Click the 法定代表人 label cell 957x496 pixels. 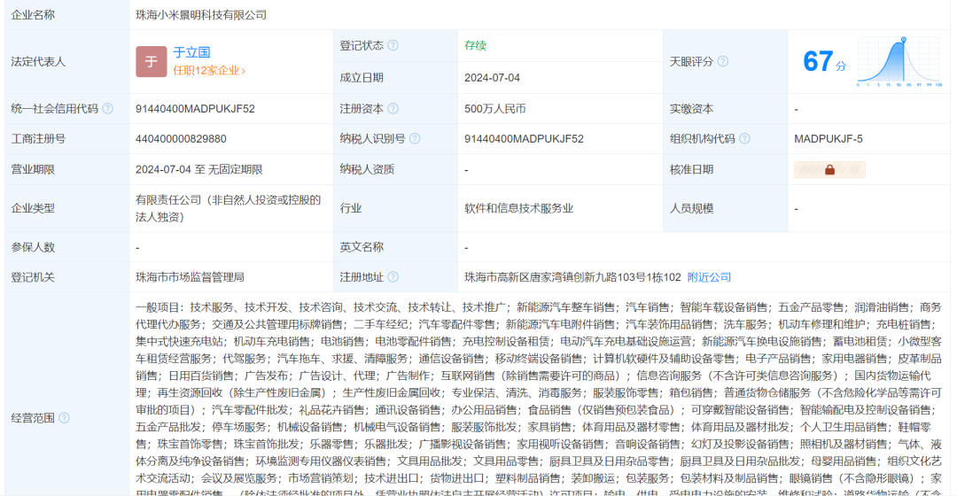click(67, 62)
